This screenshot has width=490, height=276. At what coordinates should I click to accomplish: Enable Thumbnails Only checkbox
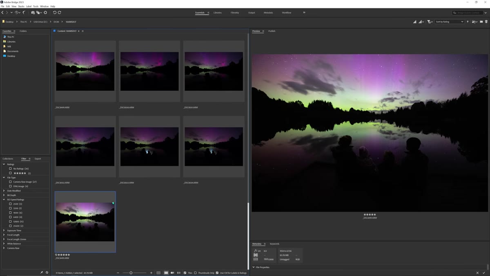click(195, 273)
